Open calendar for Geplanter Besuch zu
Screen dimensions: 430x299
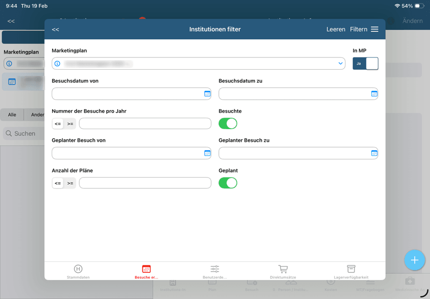click(374, 153)
